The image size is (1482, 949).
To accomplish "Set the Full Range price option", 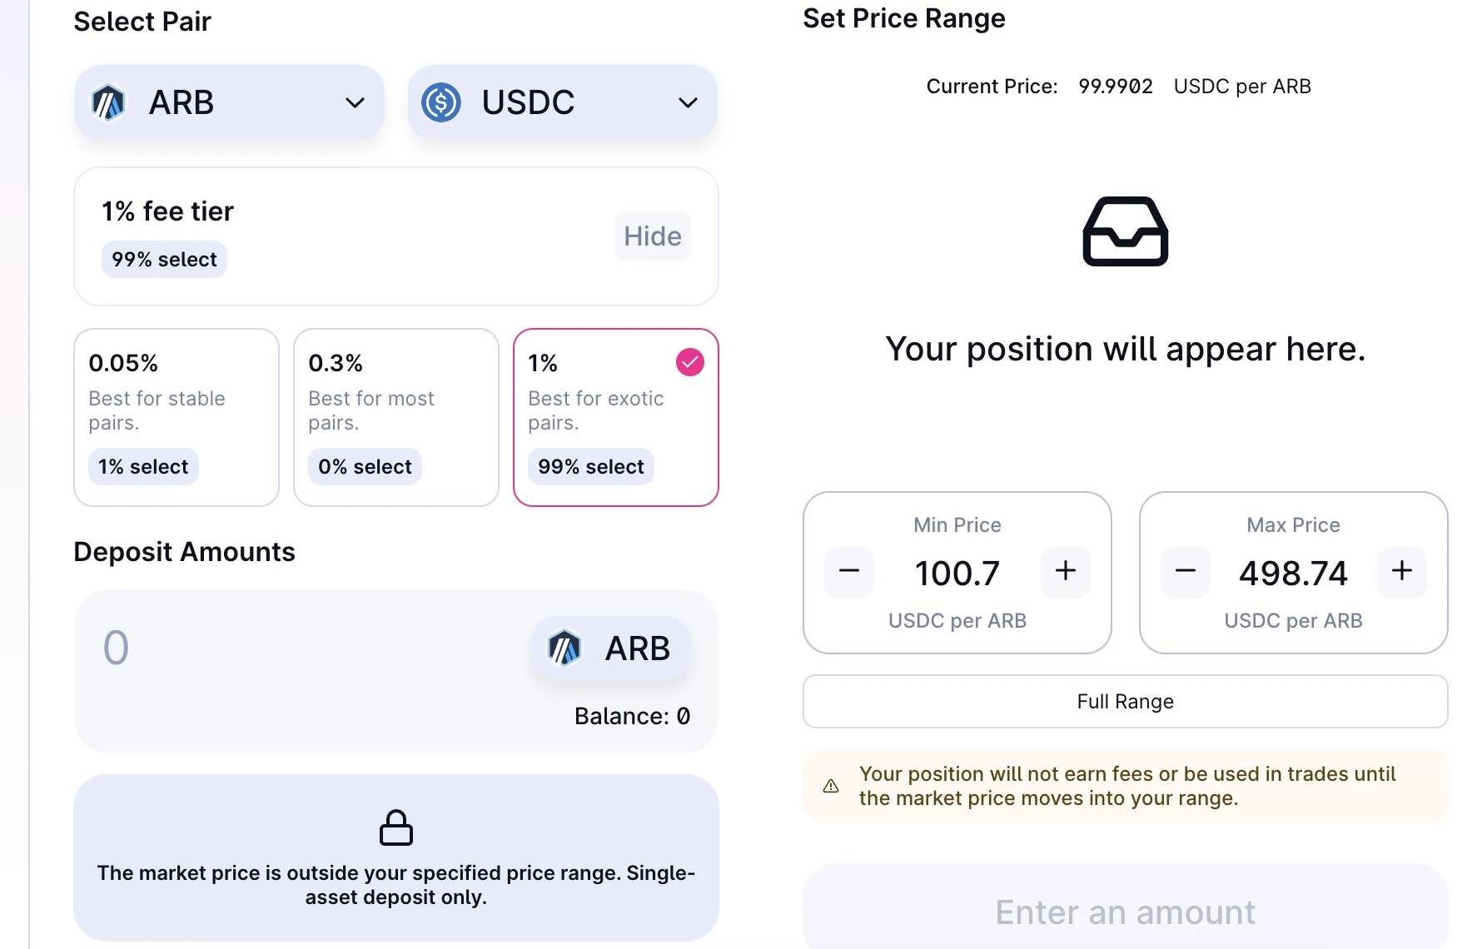I will tap(1125, 702).
